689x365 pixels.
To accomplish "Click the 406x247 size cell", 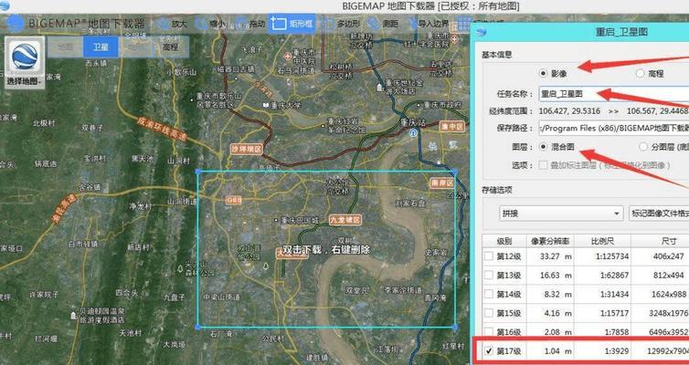I will click(660, 256).
